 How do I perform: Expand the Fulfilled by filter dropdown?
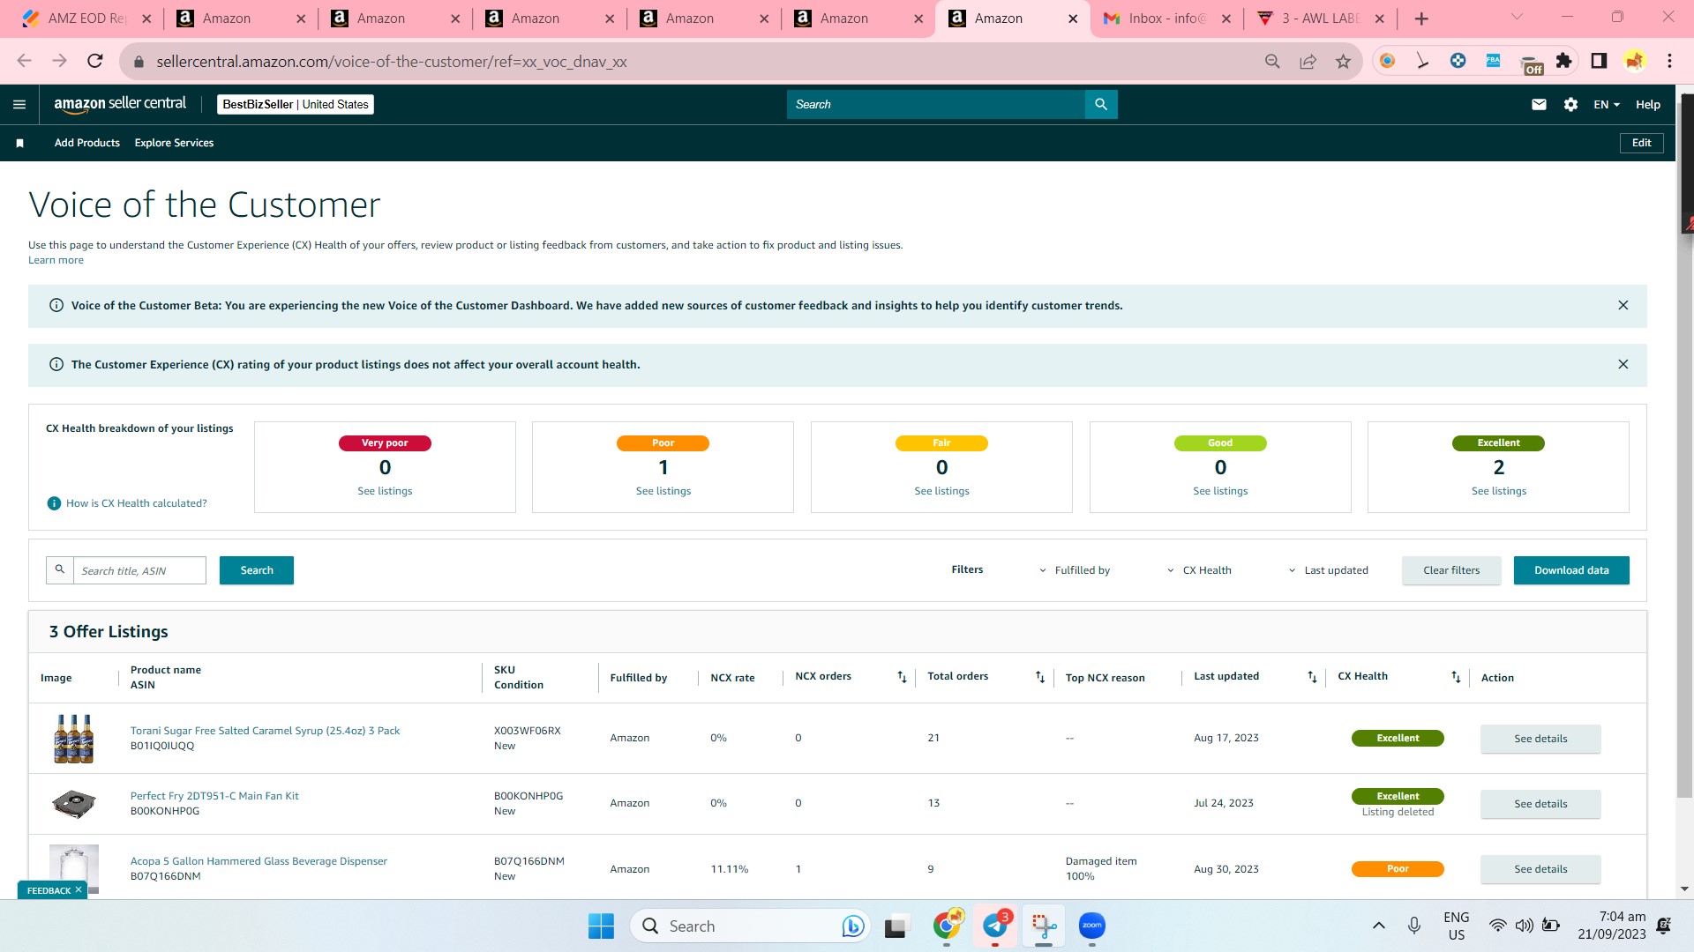click(1074, 570)
